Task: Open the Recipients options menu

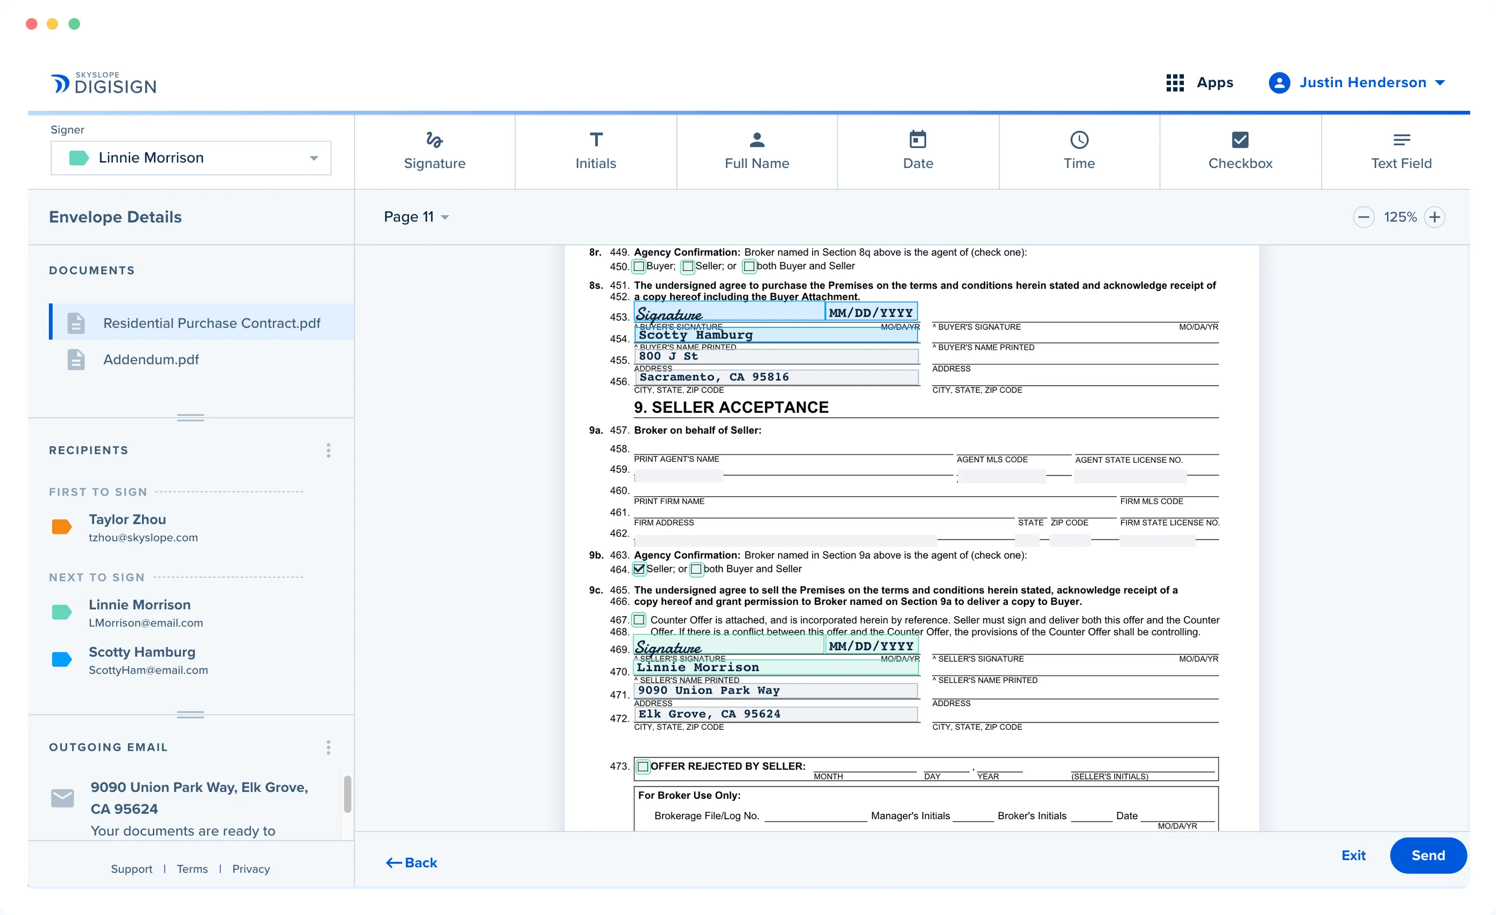Action: [x=328, y=450]
